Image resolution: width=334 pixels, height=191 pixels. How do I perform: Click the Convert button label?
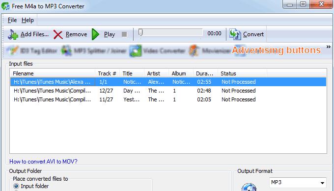pyautogui.click(x=253, y=34)
